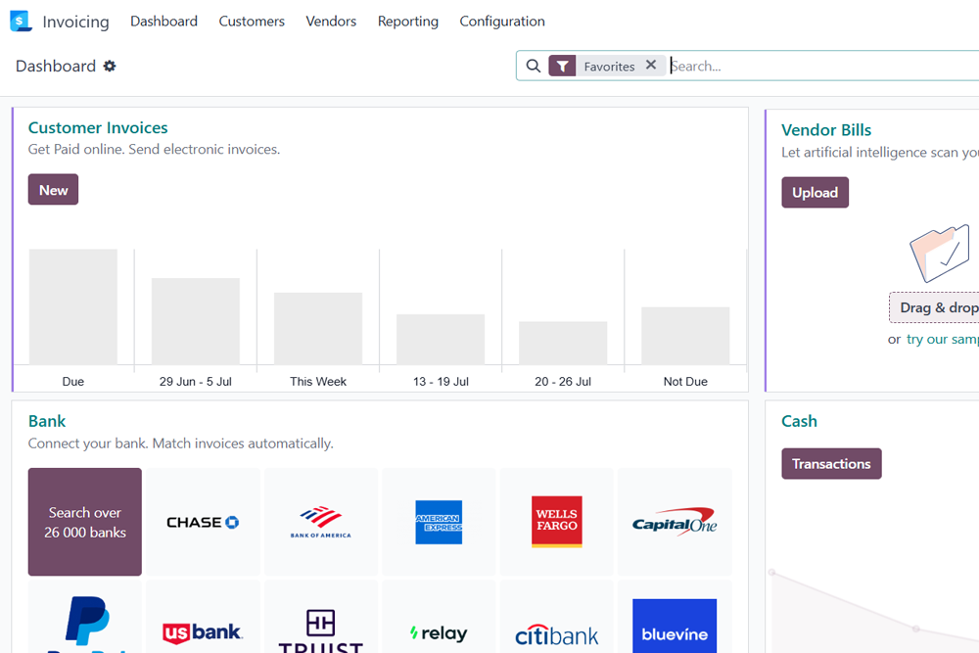Create a New customer invoice
Screen dimensions: 979x653
(x=53, y=190)
